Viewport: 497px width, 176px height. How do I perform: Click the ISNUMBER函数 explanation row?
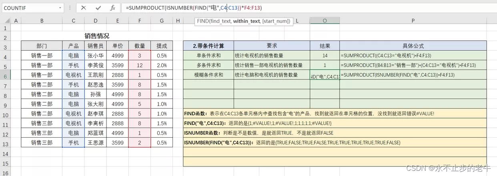pos(335,133)
